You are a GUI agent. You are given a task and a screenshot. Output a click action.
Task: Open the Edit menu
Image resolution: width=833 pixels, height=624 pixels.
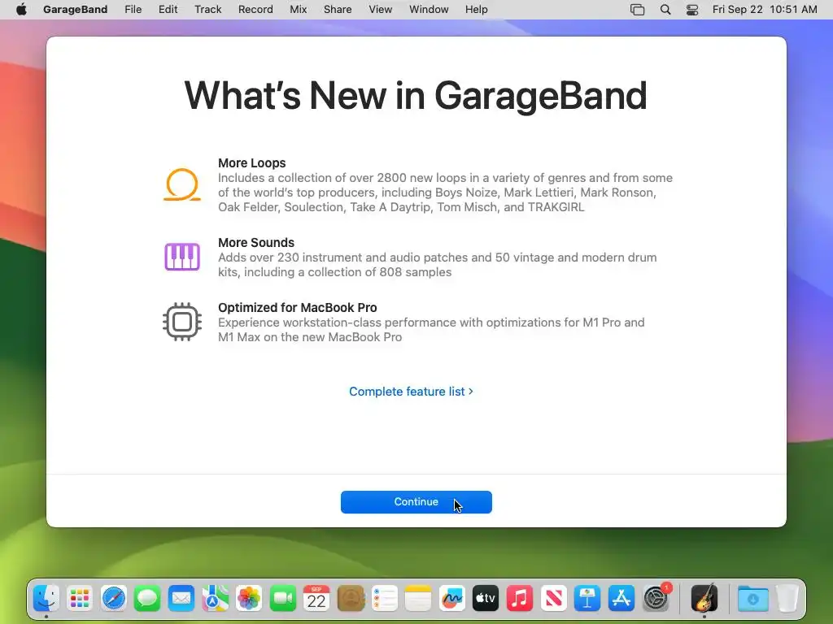point(168,10)
